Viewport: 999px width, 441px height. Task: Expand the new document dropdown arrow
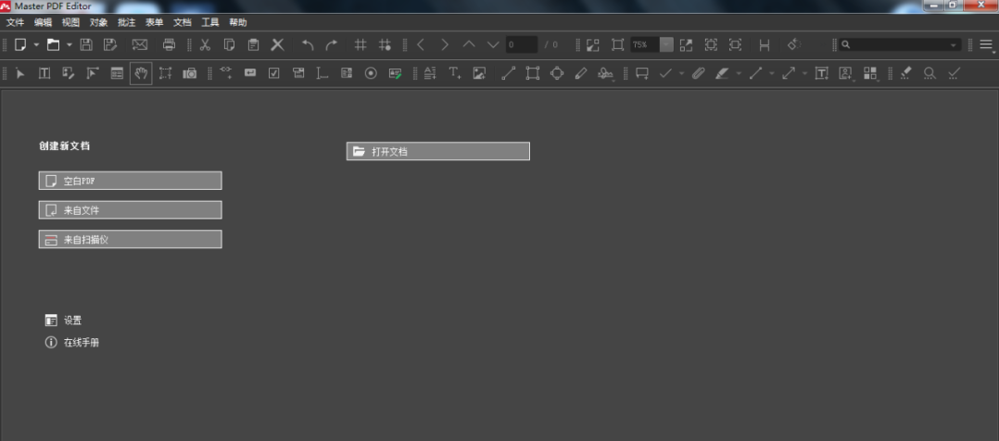click(36, 44)
